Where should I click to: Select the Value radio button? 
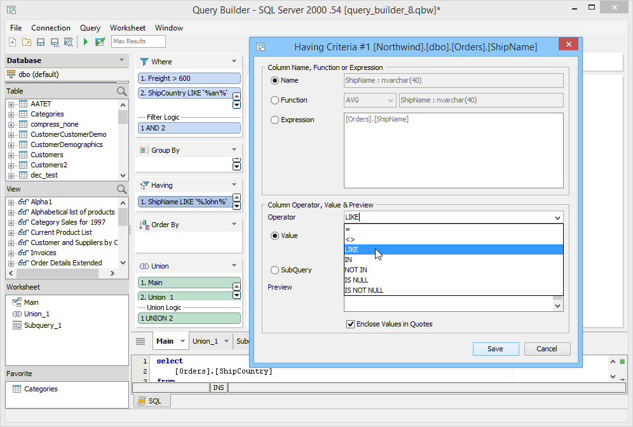point(275,235)
